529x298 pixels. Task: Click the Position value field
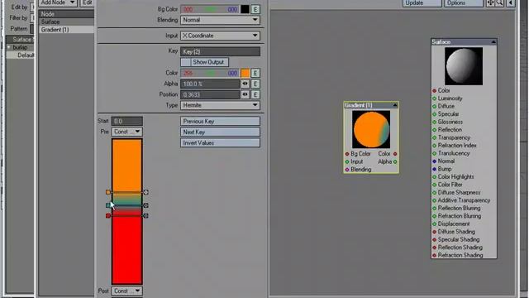point(209,94)
